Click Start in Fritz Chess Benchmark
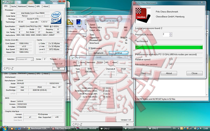Screen dimensions: 210x131 143,73
